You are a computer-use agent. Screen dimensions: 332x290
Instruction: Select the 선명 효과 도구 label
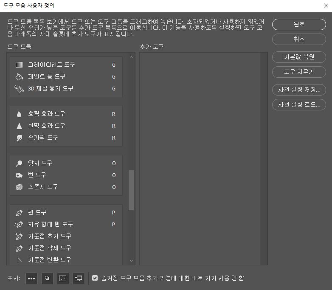pos(47,126)
